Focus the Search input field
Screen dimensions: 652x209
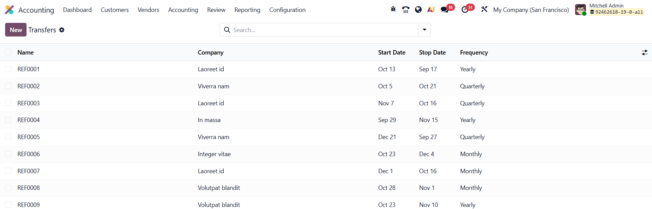tap(323, 30)
